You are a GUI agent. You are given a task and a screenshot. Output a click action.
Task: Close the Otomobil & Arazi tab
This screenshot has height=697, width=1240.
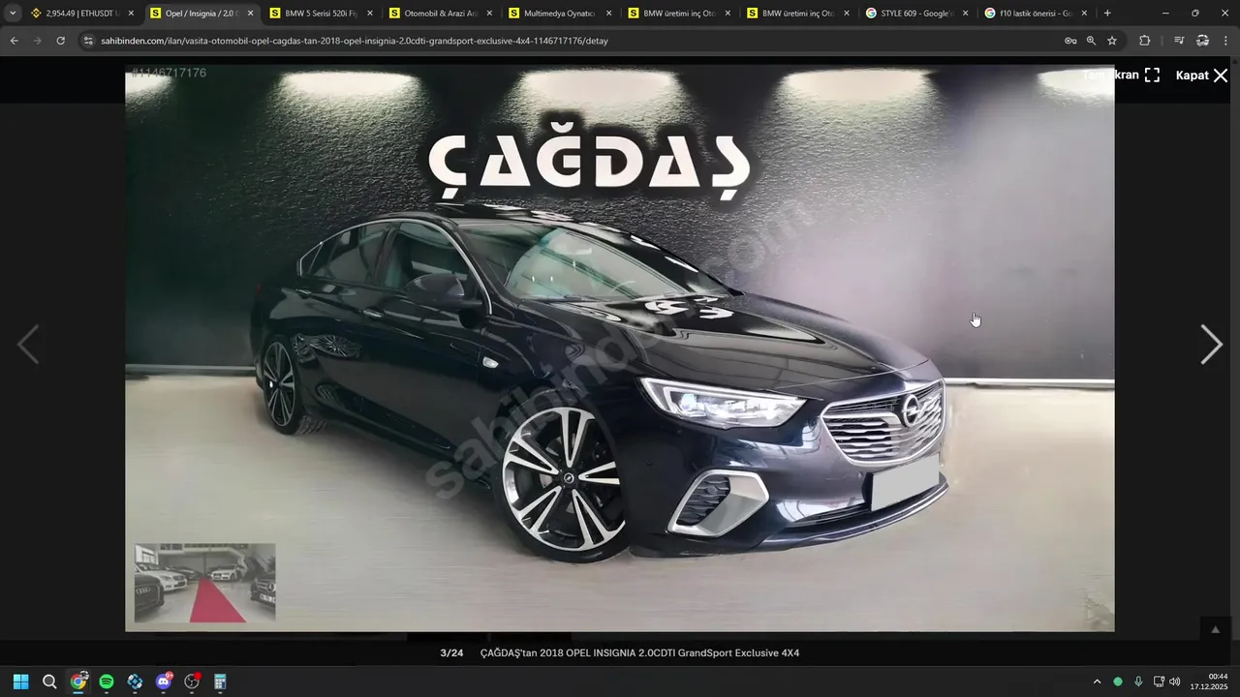point(489,14)
